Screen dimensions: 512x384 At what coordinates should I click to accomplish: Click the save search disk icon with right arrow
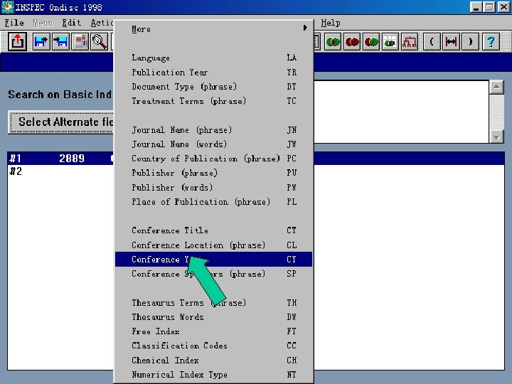(x=41, y=41)
